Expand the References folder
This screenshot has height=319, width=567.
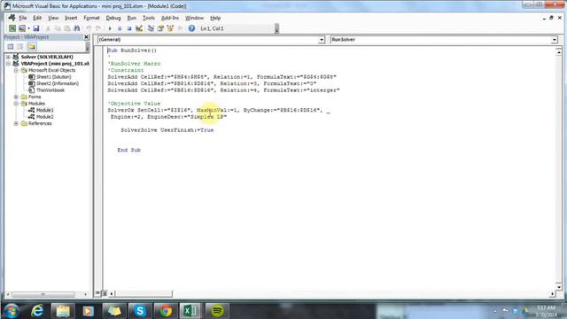coord(16,123)
